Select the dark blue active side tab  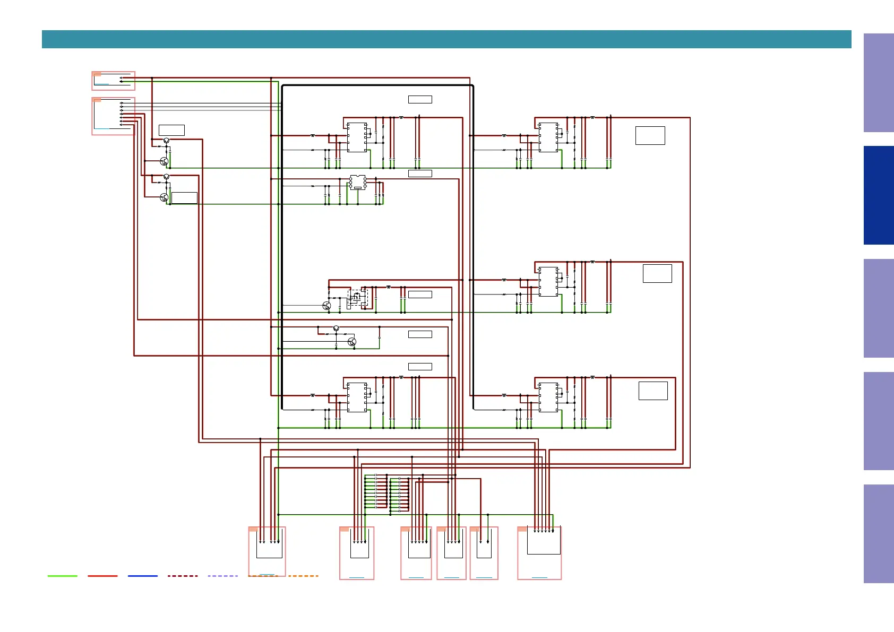point(879,195)
